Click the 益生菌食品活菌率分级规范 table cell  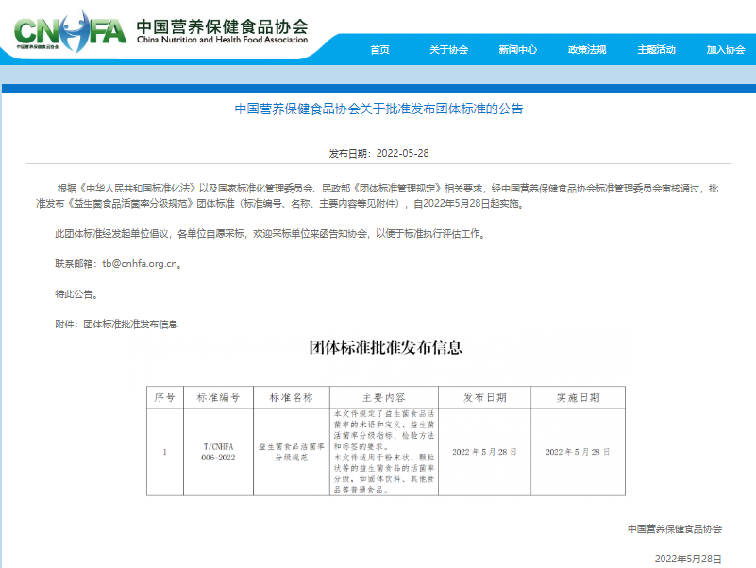291,452
